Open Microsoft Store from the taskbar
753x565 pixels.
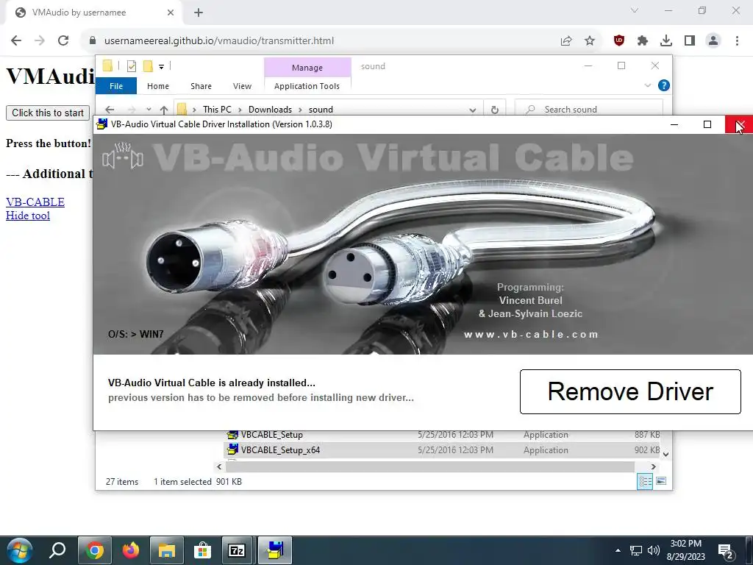[x=202, y=550]
